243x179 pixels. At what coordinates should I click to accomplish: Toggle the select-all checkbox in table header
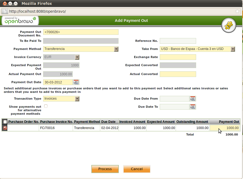coord(5,122)
